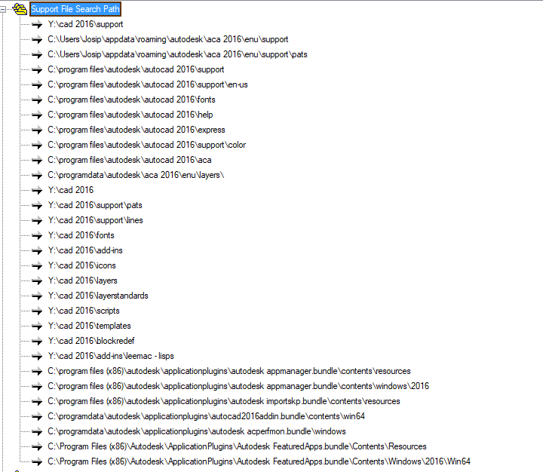This screenshot has height=472, width=543.
Task: Click the arrow icon beside FeaturedApps Win64 path
Action: (37, 461)
